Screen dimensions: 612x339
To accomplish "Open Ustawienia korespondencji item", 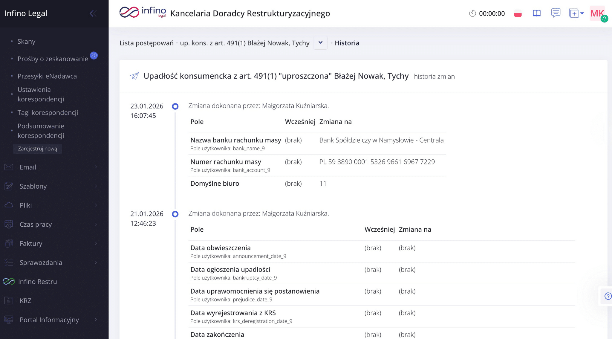I will [x=41, y=94].
